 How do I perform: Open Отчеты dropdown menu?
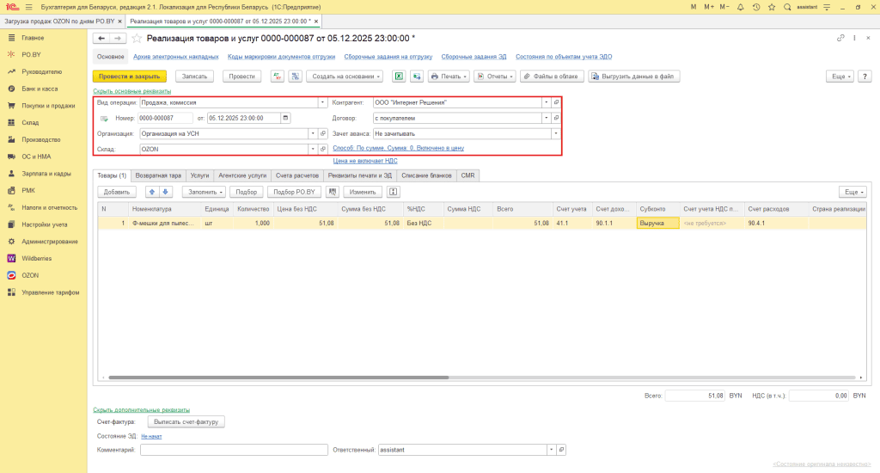[x=495, y=77]
